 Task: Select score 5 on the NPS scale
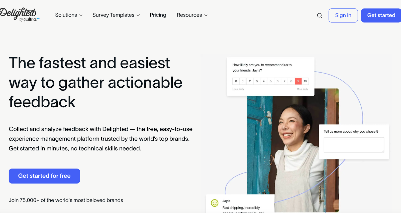271,81
